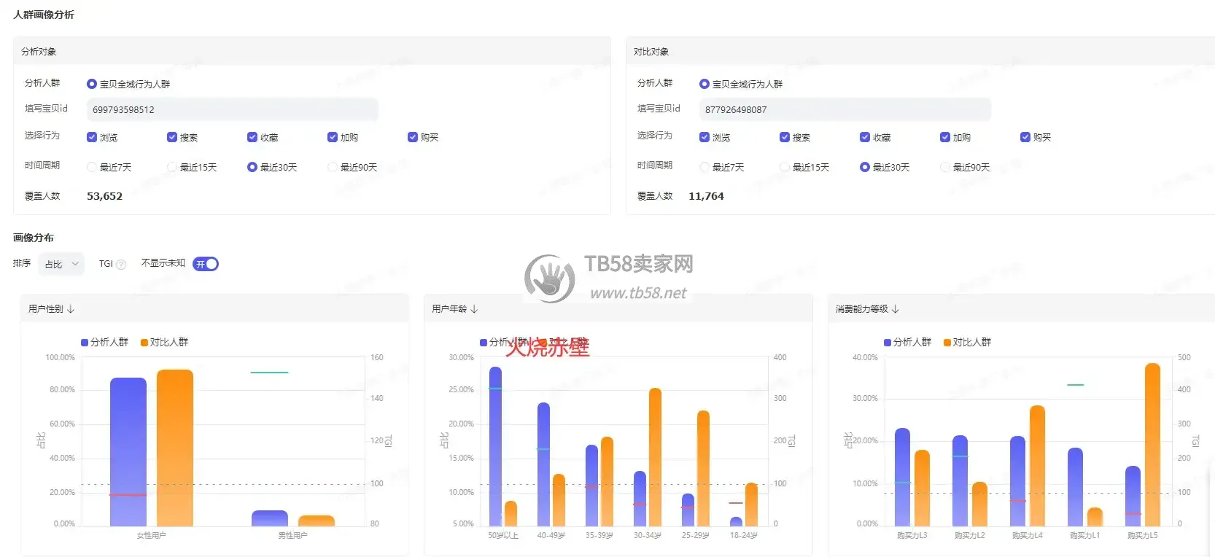Click the 宝贝id field containing 699793598512

[x=233, y=109]
